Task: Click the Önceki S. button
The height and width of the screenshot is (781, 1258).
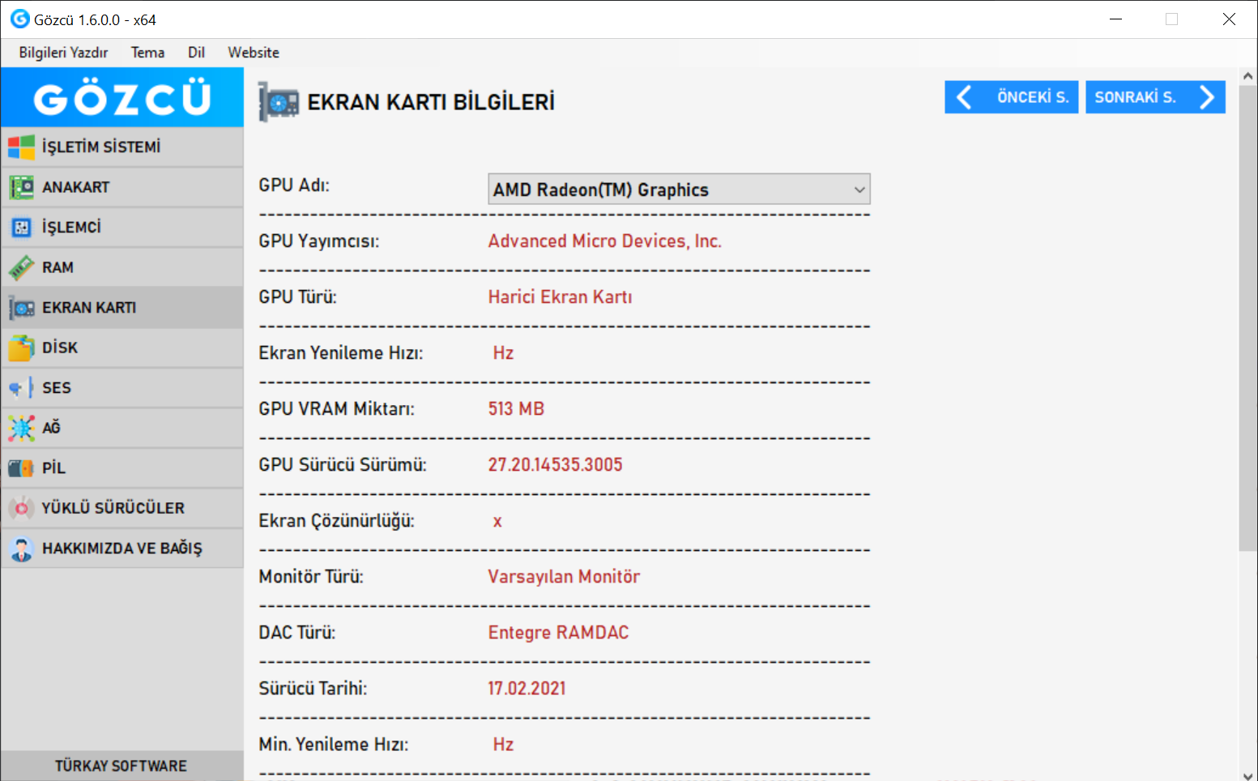Action: click(x=1011, y=97)
